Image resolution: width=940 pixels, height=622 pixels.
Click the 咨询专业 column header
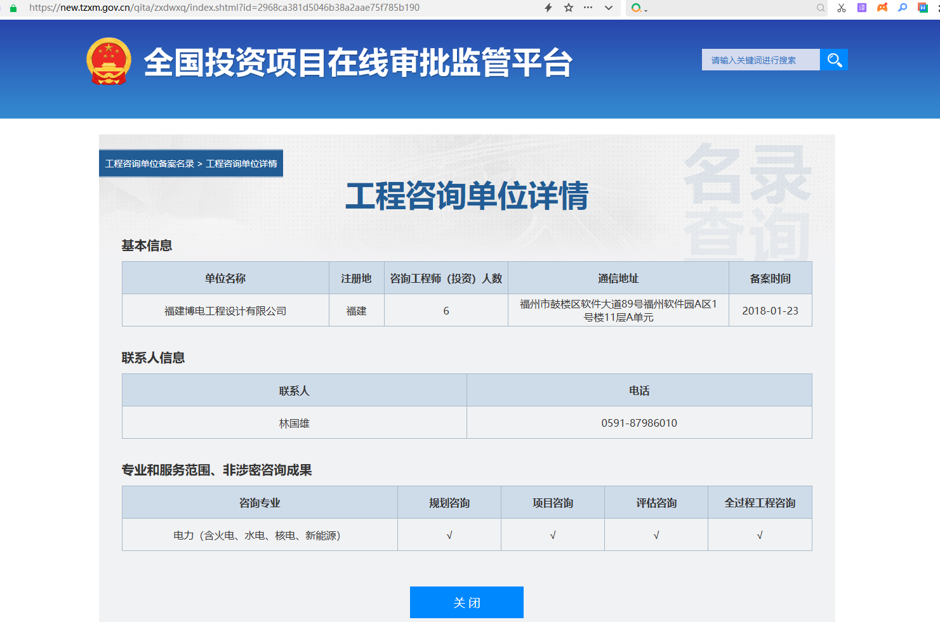[x=260, y=503]
